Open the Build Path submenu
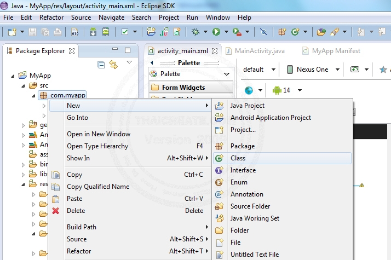 pyautogui.click(x=130, y=227)
